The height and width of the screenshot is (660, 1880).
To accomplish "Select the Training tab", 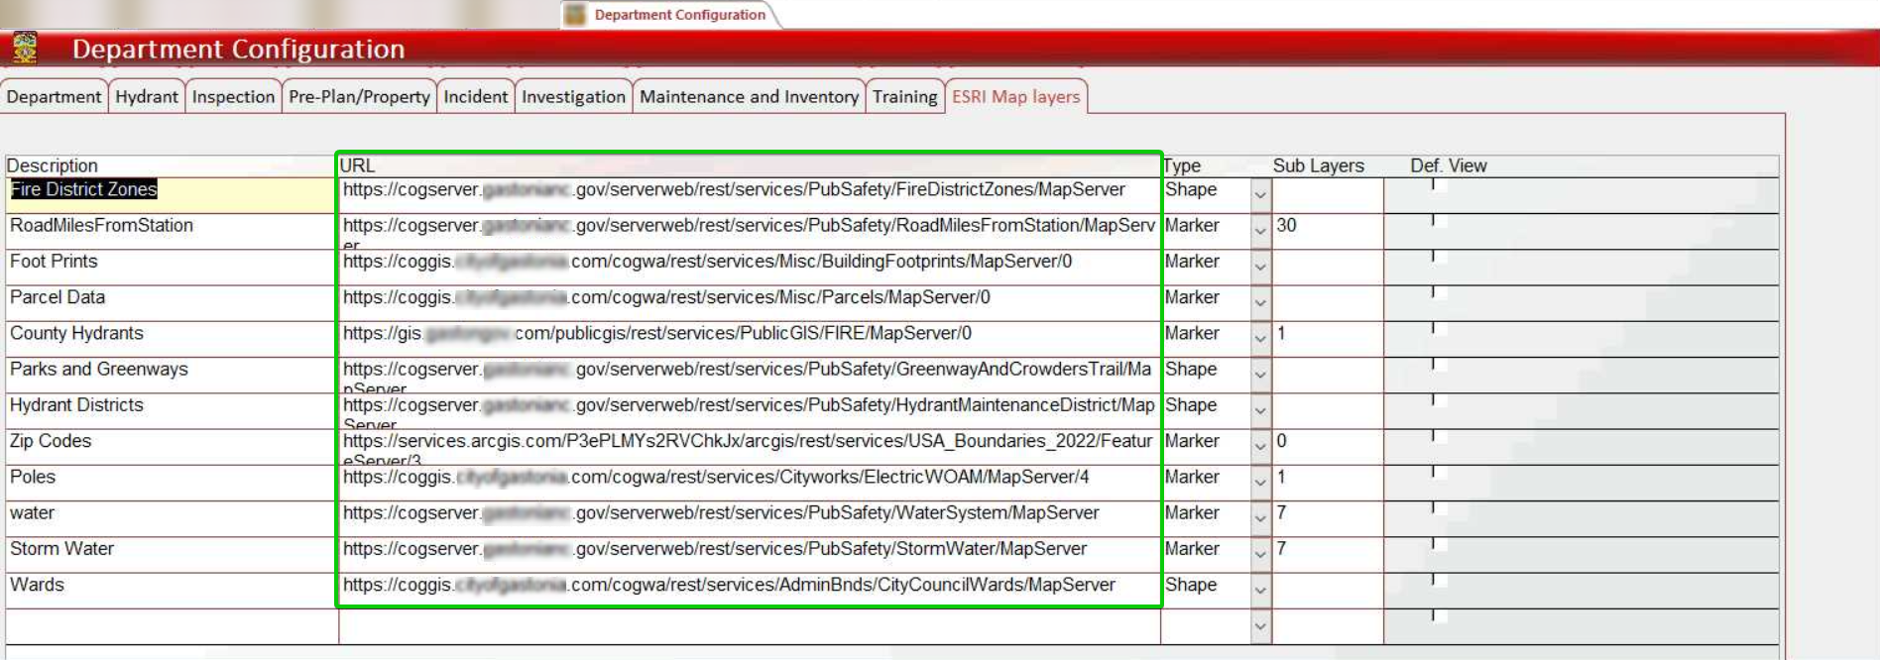I will pos(904,96).
